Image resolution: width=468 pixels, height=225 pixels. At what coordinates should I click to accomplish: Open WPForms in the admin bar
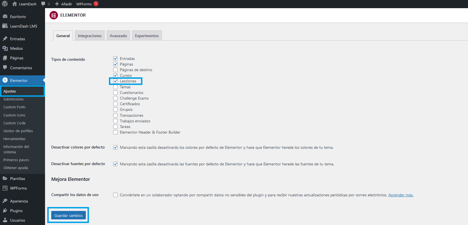pyautogui.click(x=84, y=4)
